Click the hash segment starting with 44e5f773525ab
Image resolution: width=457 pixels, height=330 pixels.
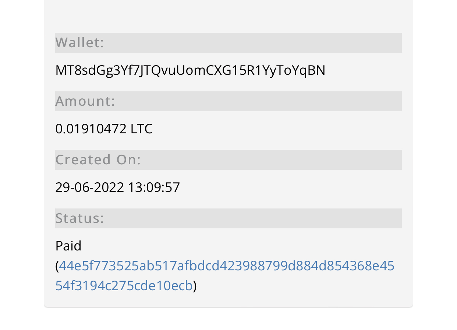point(226,266)
